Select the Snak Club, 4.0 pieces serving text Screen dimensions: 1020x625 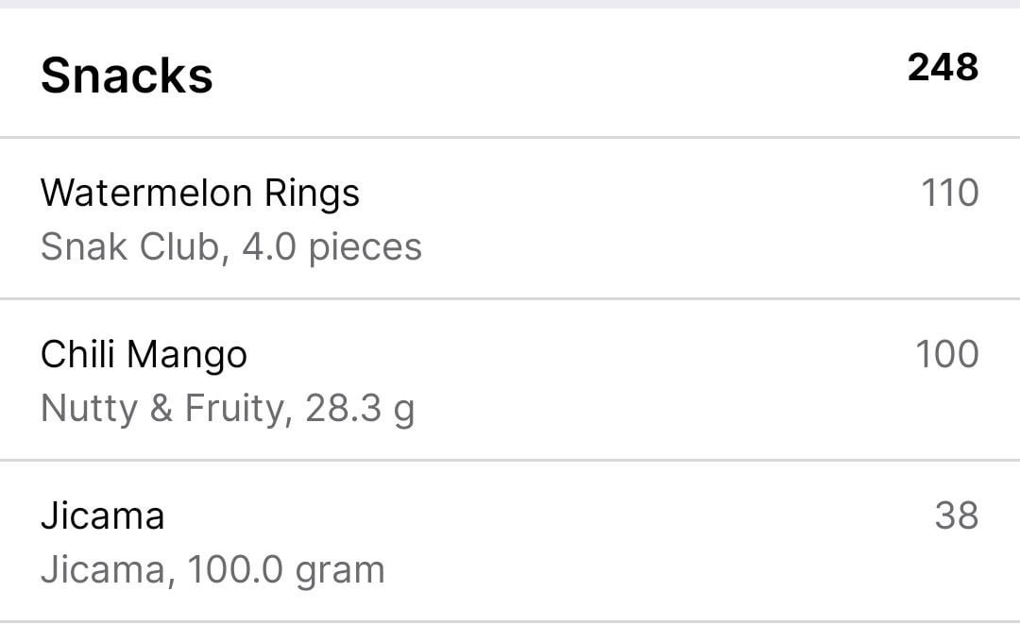click(231, 247)
